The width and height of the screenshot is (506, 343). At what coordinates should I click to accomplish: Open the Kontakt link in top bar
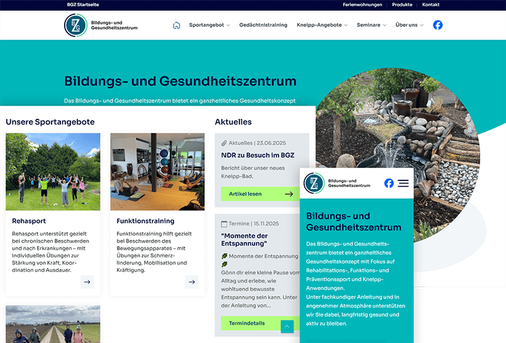431,5
